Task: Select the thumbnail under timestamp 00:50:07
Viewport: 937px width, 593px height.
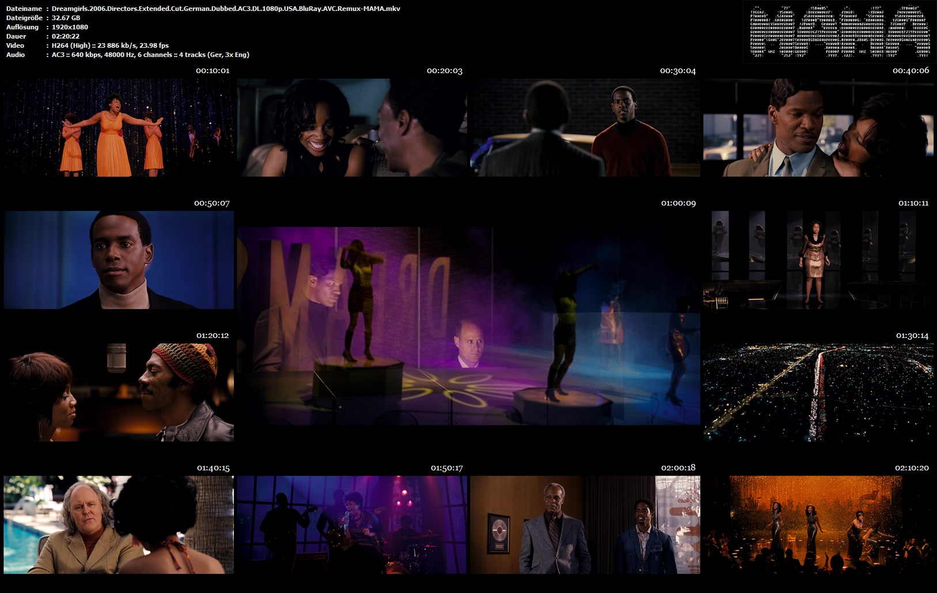Action: click(x=119, y=260)
